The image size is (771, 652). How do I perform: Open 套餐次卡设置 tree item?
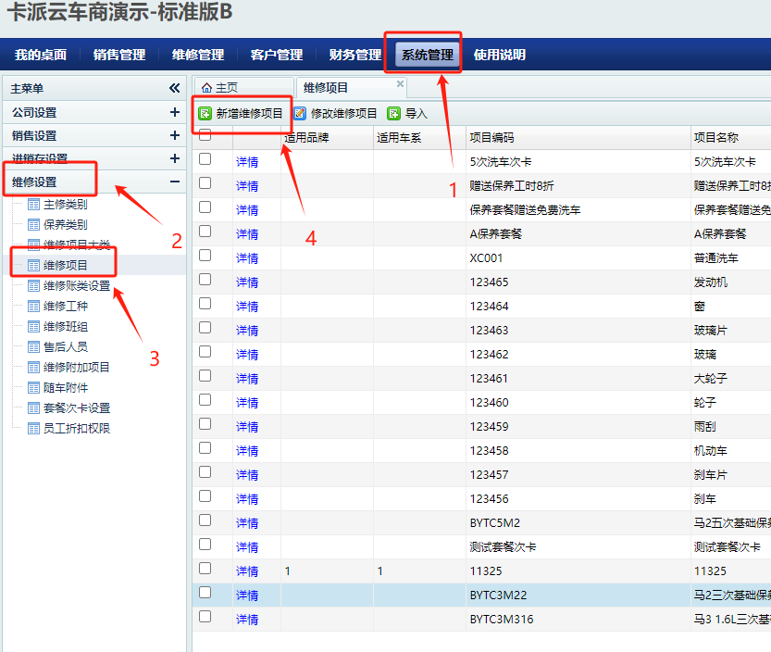76,408
